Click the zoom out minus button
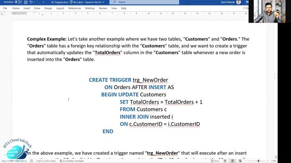 [x=246, y=161]
